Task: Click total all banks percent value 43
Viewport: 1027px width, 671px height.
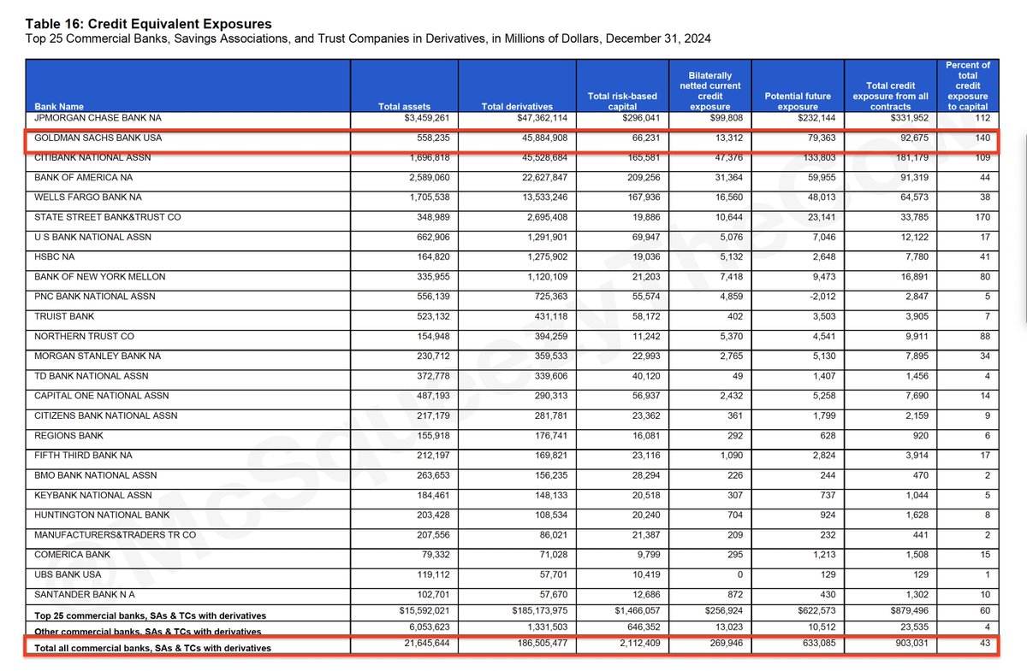Action: (x=985, y=643)
